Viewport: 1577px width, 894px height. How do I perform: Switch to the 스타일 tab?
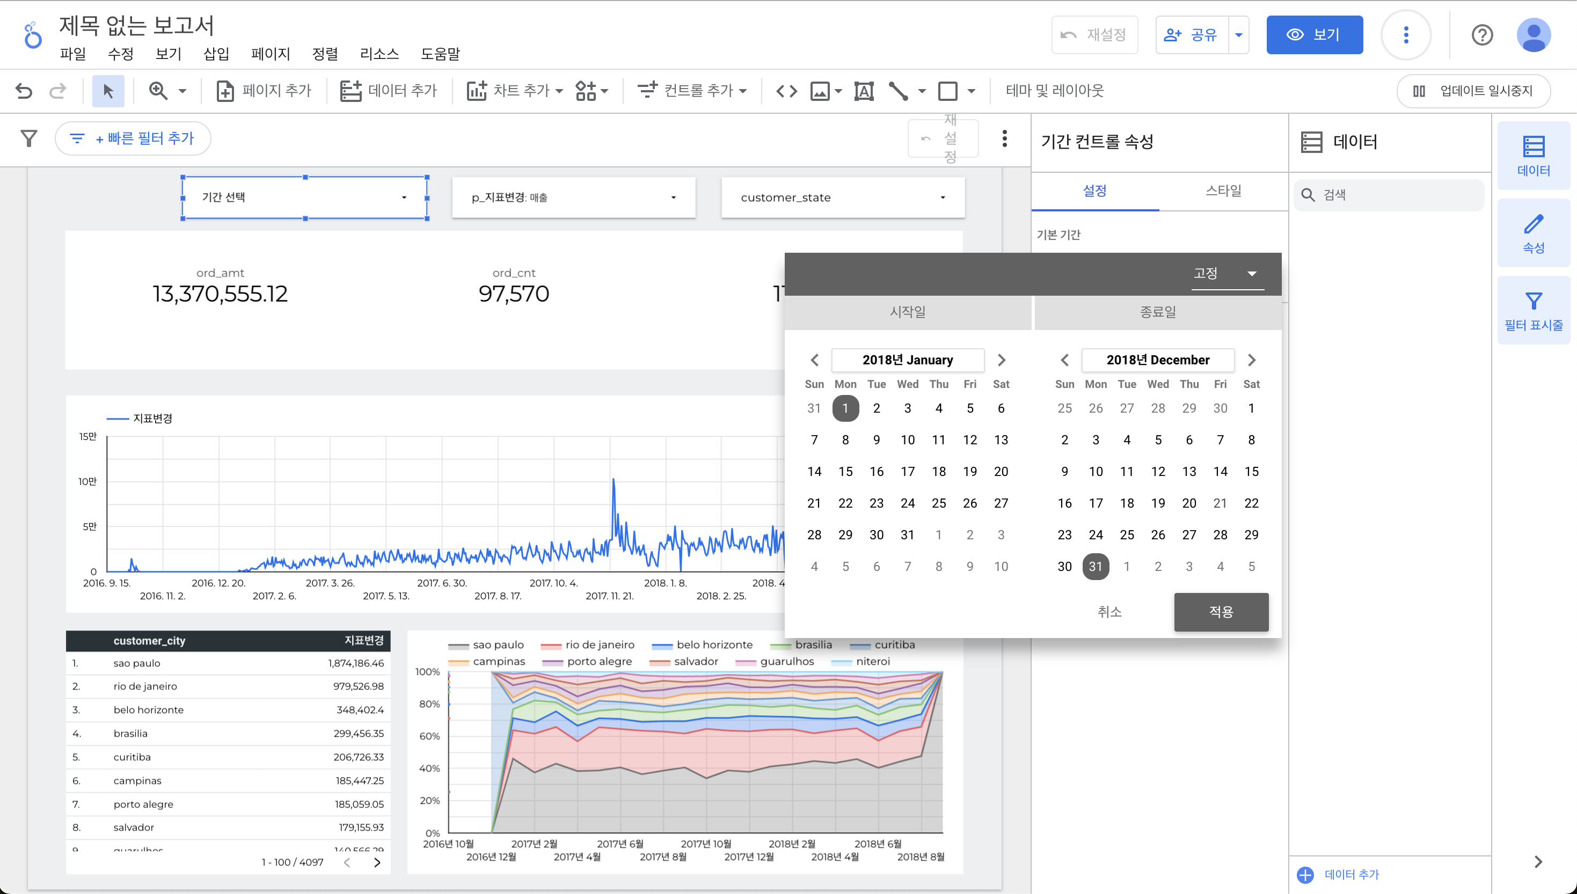pos(1223,191)
